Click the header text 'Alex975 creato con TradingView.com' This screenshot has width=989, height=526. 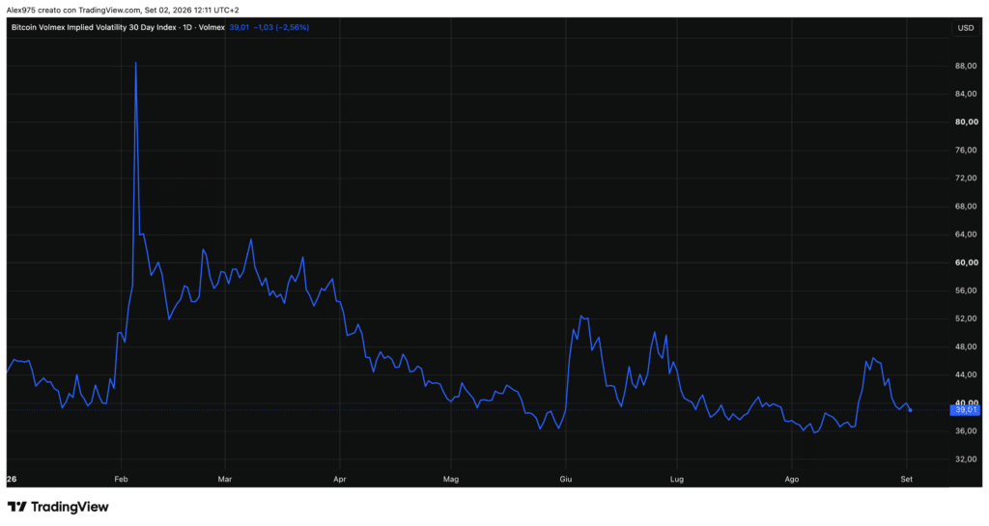(73, 10)
